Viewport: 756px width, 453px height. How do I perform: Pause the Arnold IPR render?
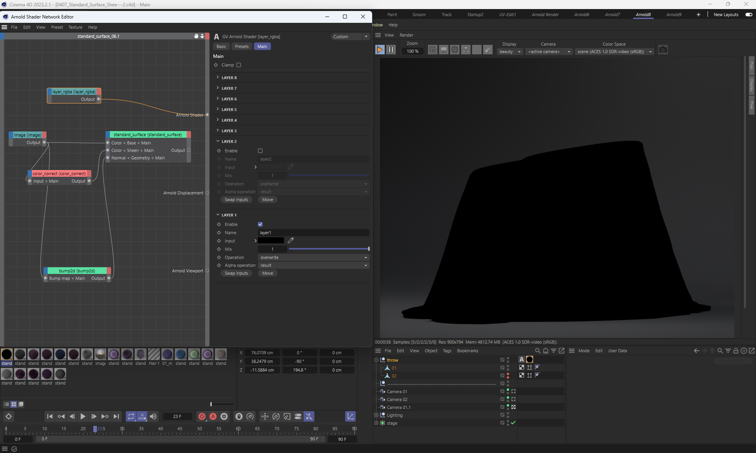pyautogui.click(x=391, y=50)
